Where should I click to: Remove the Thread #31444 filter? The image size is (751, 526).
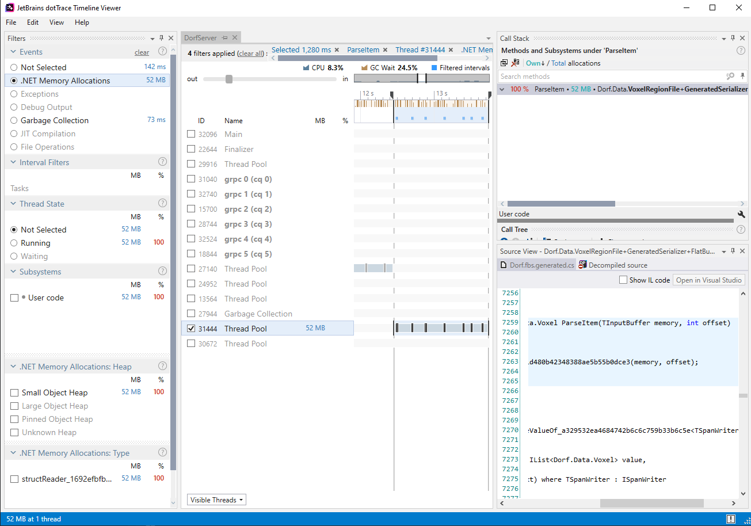click(x=451, y=50)
